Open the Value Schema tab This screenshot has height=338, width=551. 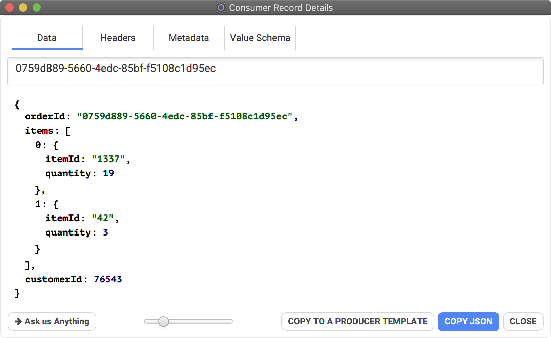pos(260,38)
